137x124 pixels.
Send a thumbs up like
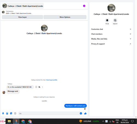click(85, 113)
